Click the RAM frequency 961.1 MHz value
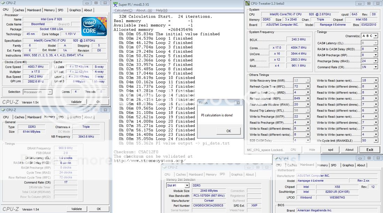Viewport: 383px width, 213px height. [x=298, y=66]
